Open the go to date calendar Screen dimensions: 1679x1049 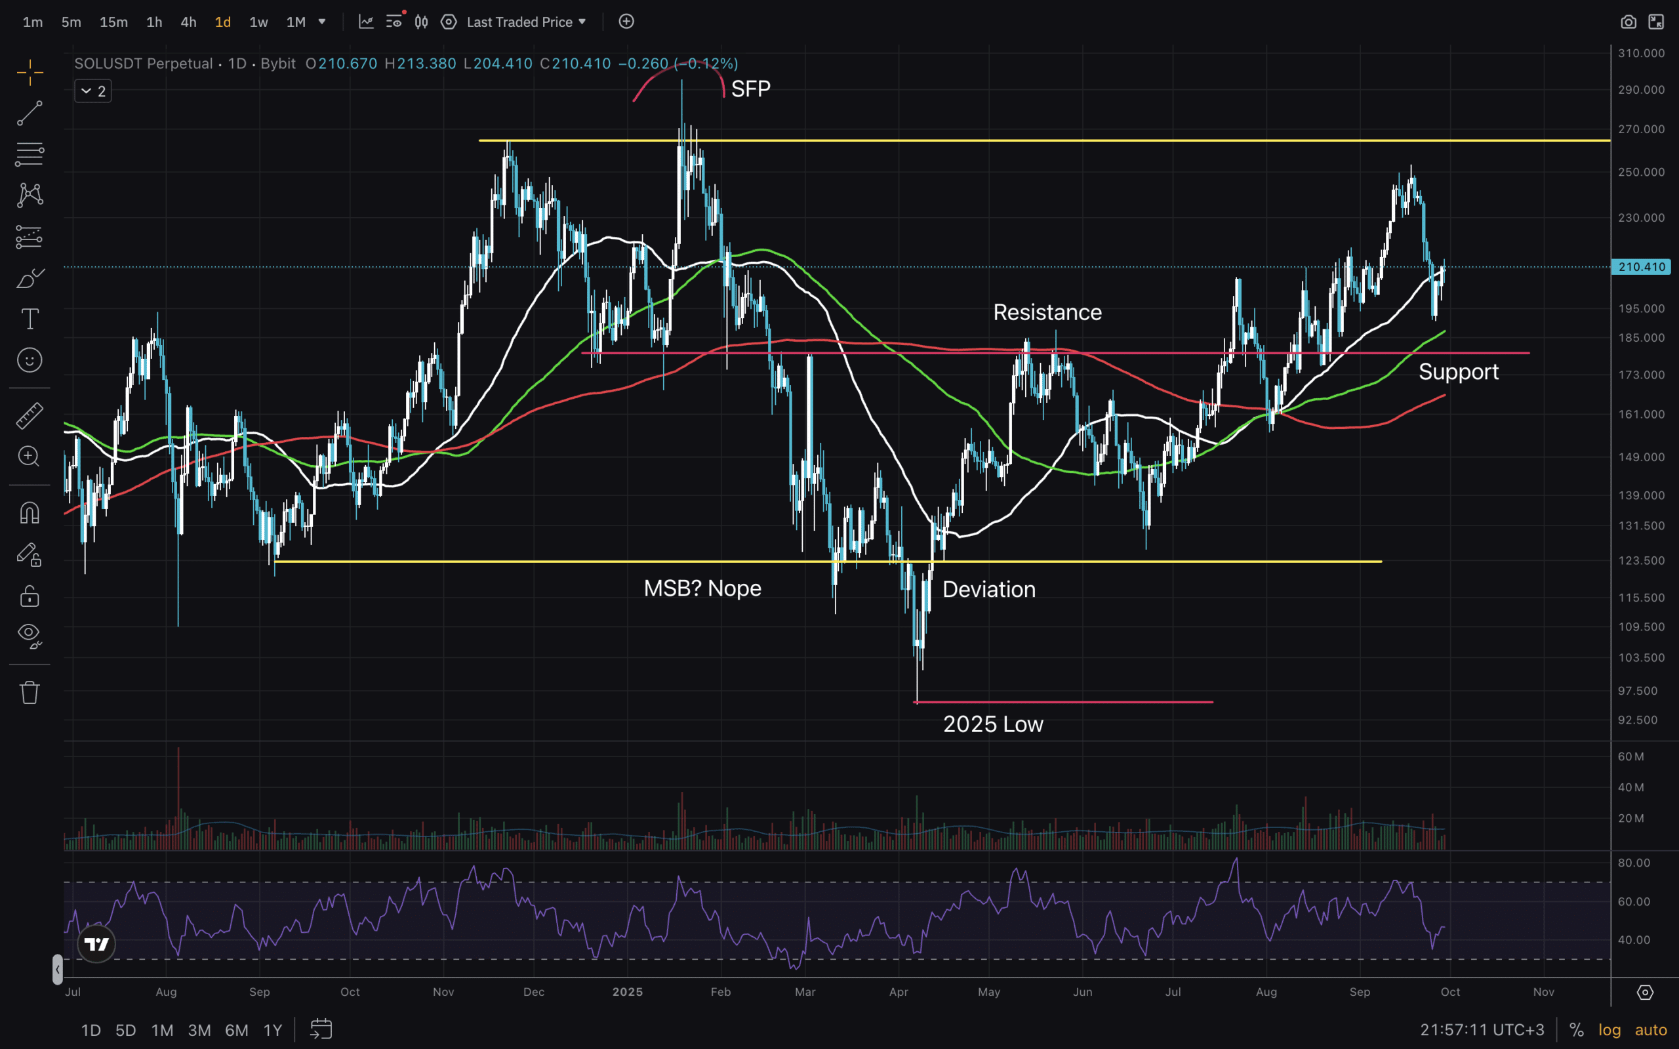click(x=321, y=1029)
